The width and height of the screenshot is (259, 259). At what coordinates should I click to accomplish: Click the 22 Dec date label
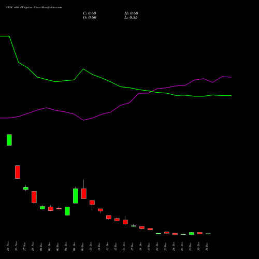157,247
